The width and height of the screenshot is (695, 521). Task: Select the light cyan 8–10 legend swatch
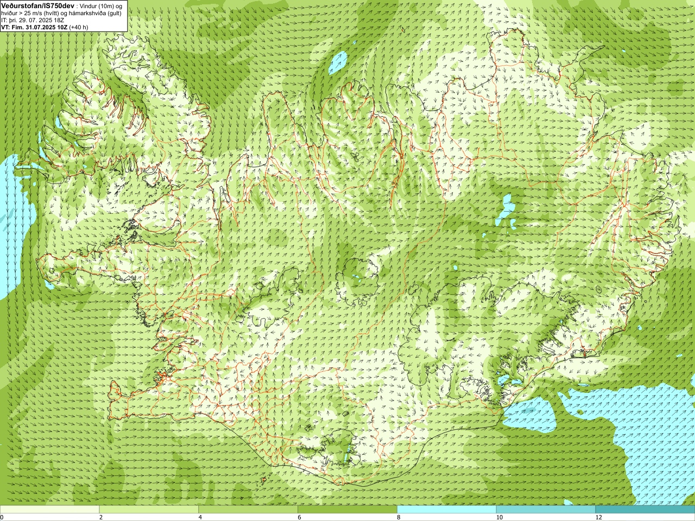point(447,510)
